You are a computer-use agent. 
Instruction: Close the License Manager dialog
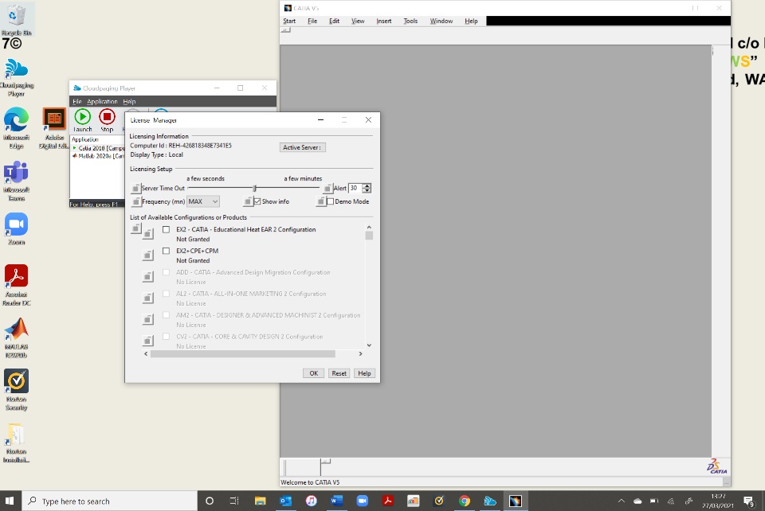click(368, 120)
